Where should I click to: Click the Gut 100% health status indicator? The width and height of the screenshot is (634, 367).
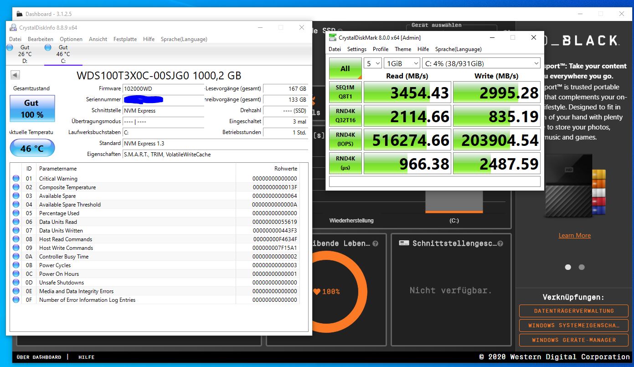point(32,108)
